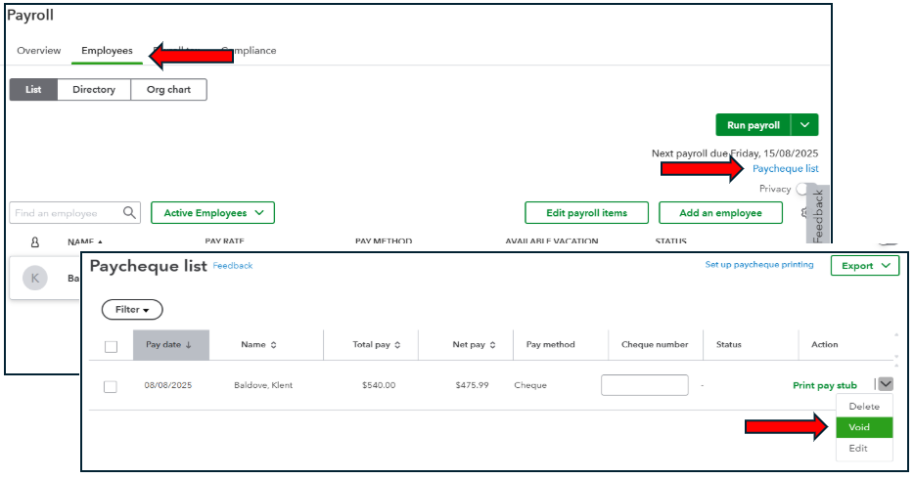
Task: Open Feedback link beside Paycheque list
Action: 233,265
